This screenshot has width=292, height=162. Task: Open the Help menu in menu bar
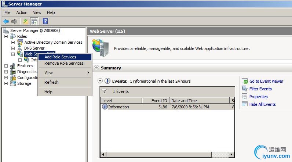(51, 12)
